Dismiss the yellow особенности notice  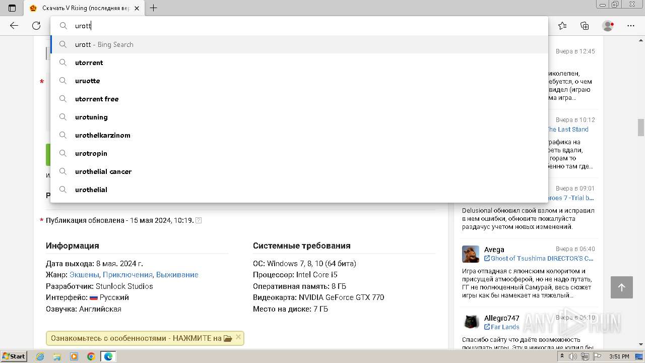coord(238,337)
